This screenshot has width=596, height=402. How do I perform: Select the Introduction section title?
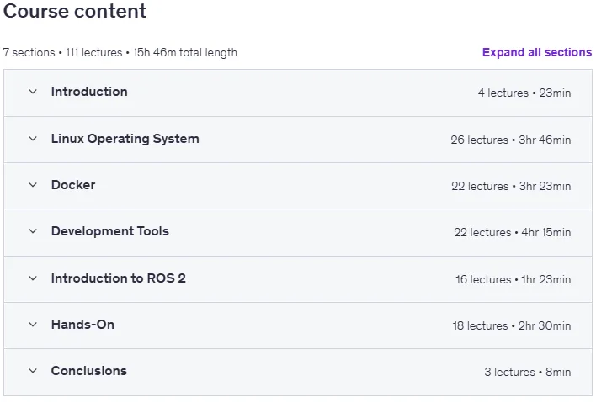89,92
